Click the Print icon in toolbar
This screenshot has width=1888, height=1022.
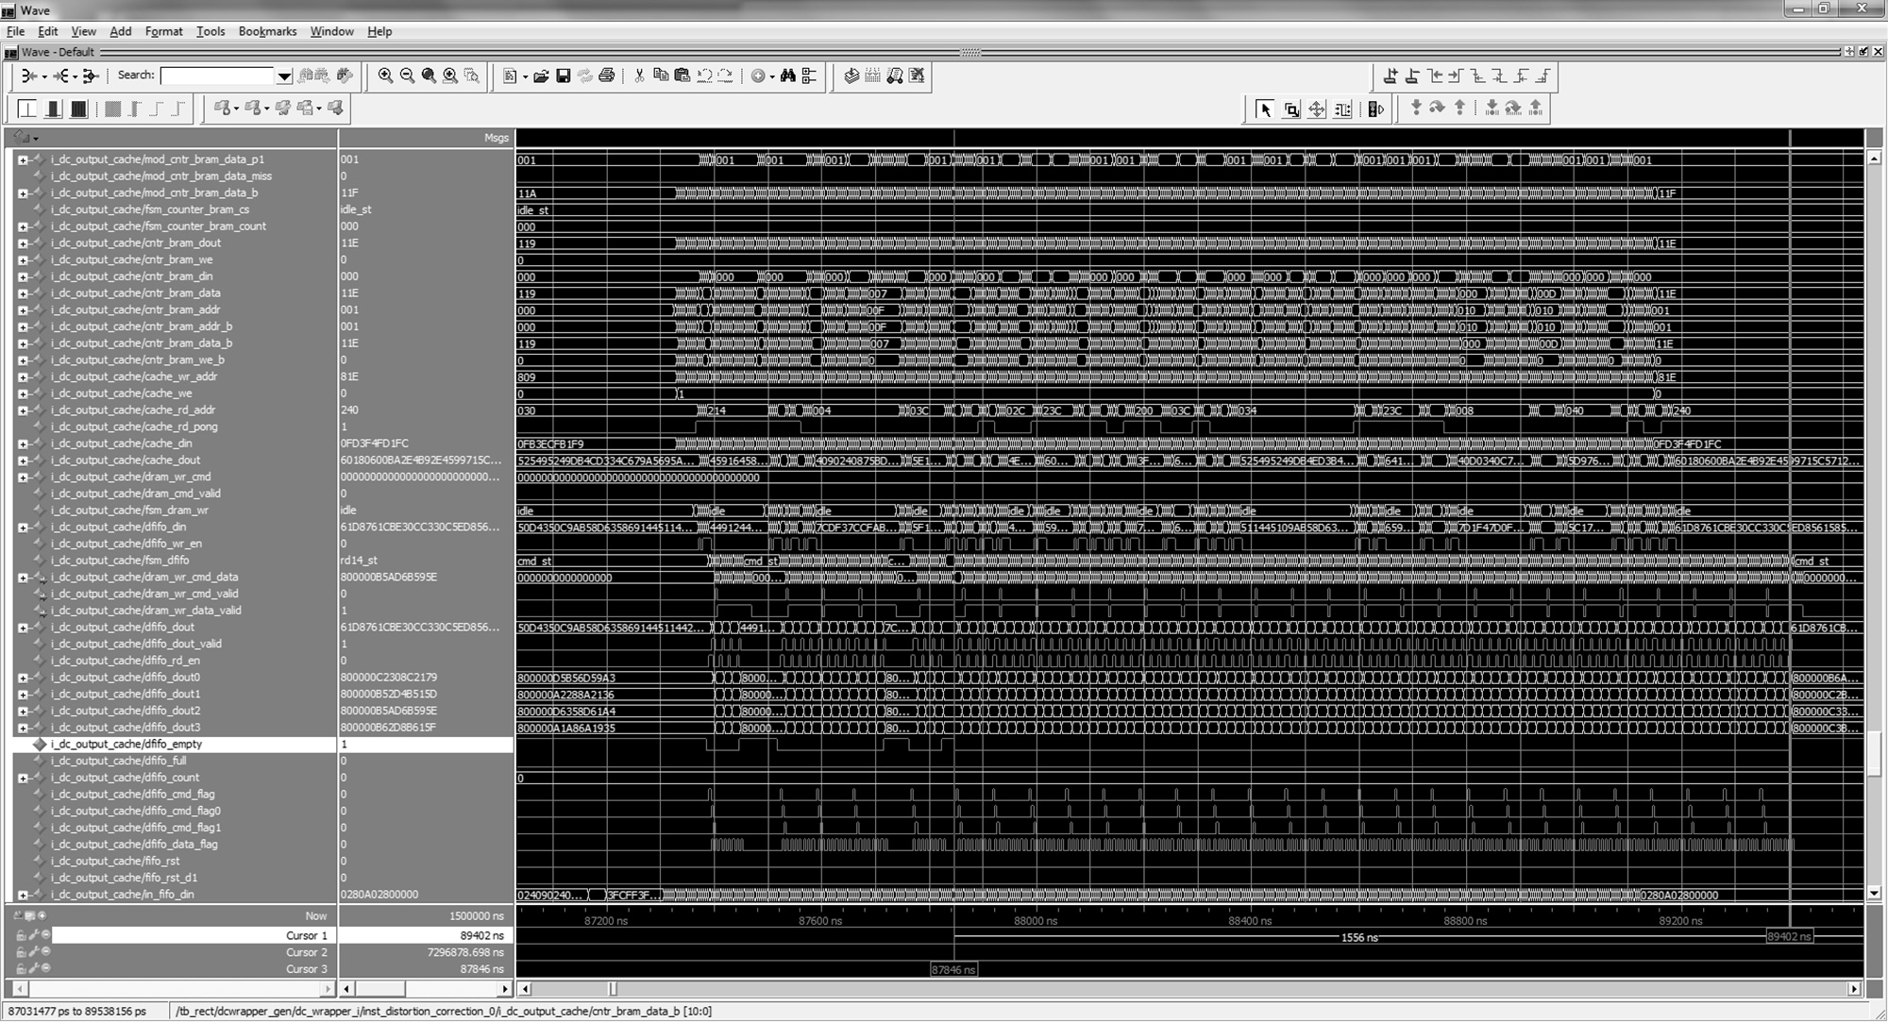click(607, 76)
